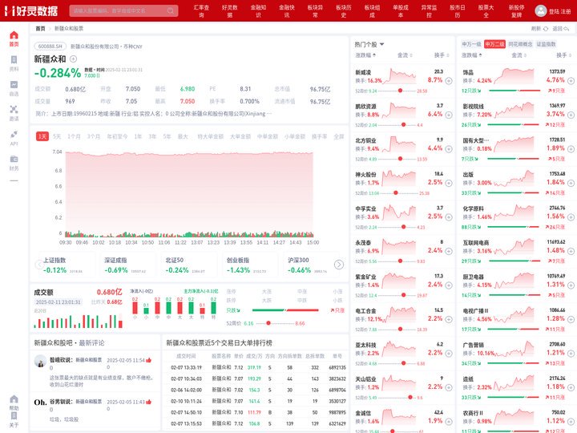577x433 pixels.
Task: Add 新疆众和 to watchlist with plus icon
Action: click(73, 59)
